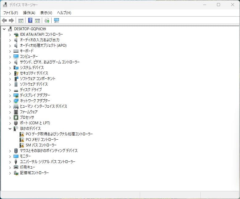Open the 操作(A) menu
This screenshot has height=199, width=240.
pos(29,13)
